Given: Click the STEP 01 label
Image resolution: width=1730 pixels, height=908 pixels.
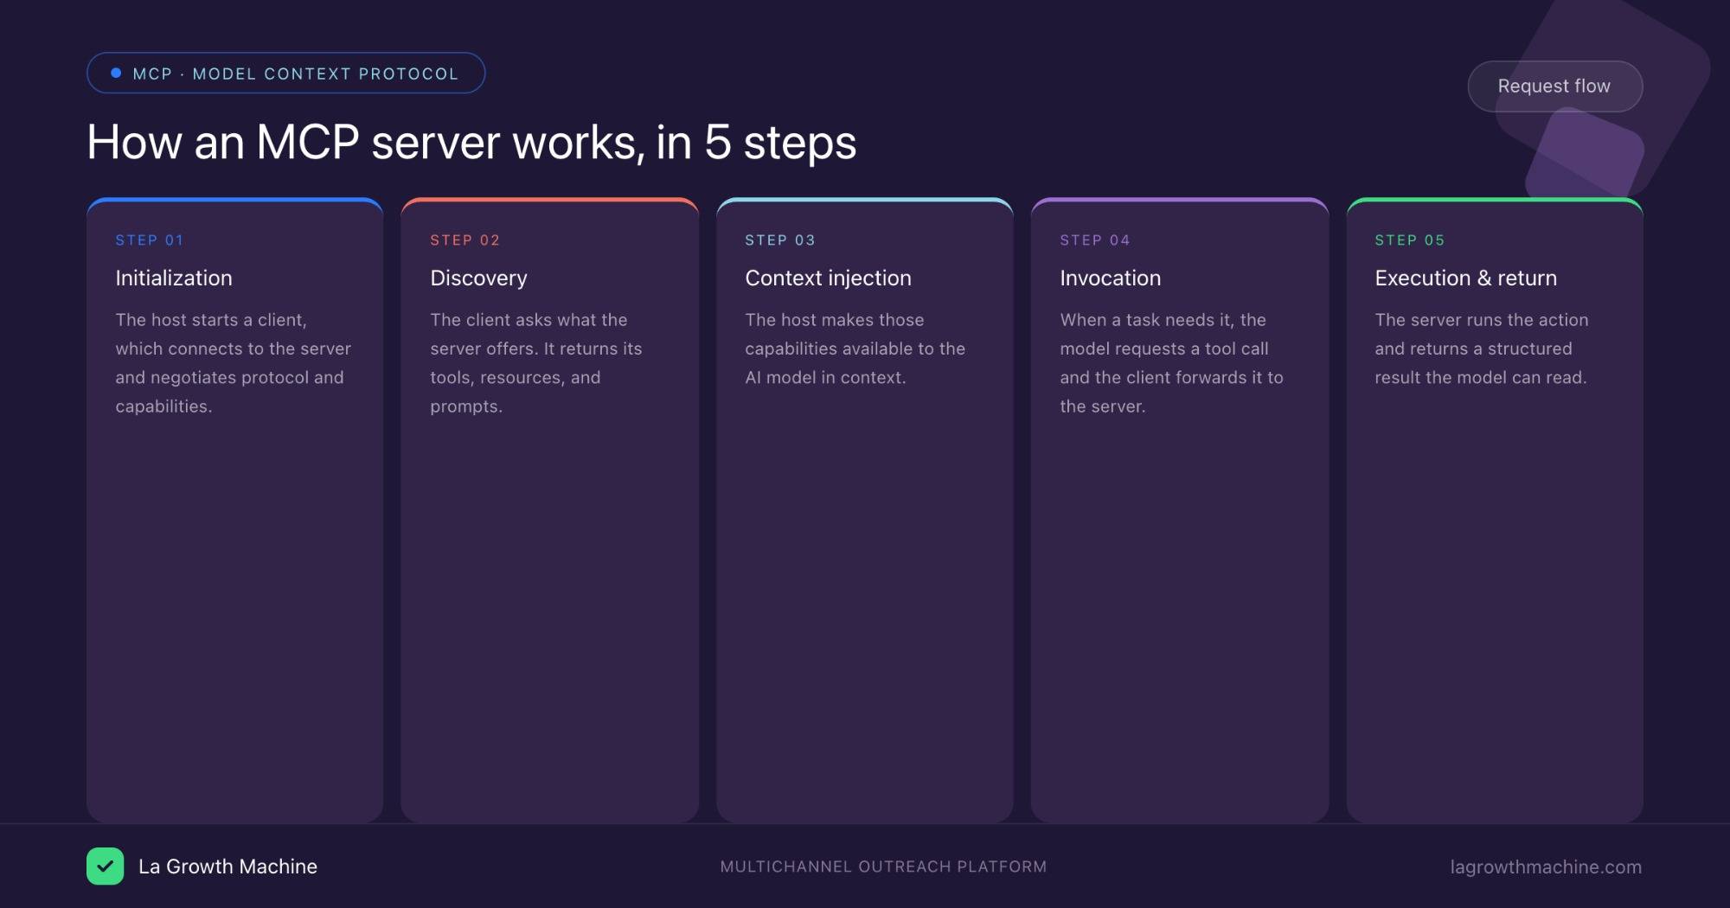Looking at the screenshot, I should (x=150, y=240).
